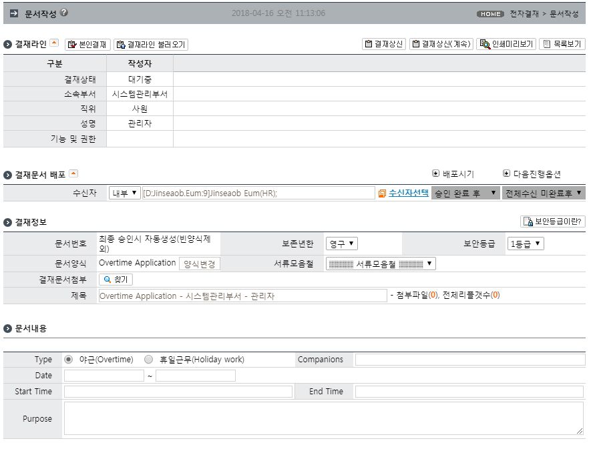Click the HOME breadcrumb icon
This screenshot has width=589, height=449.
(490, 14)
